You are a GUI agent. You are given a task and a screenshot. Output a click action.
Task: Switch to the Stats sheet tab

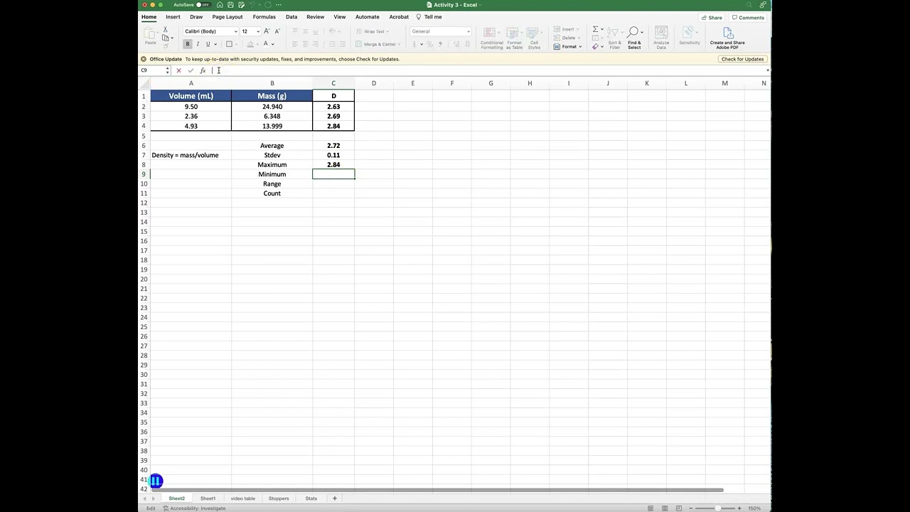click(311, 498)
